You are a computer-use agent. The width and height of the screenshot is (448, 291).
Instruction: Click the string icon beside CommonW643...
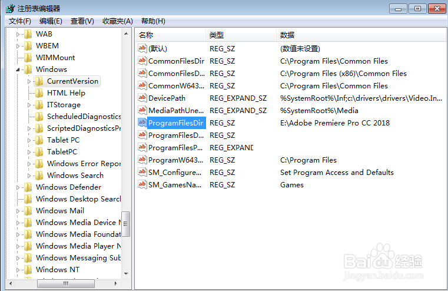[142, 85]
